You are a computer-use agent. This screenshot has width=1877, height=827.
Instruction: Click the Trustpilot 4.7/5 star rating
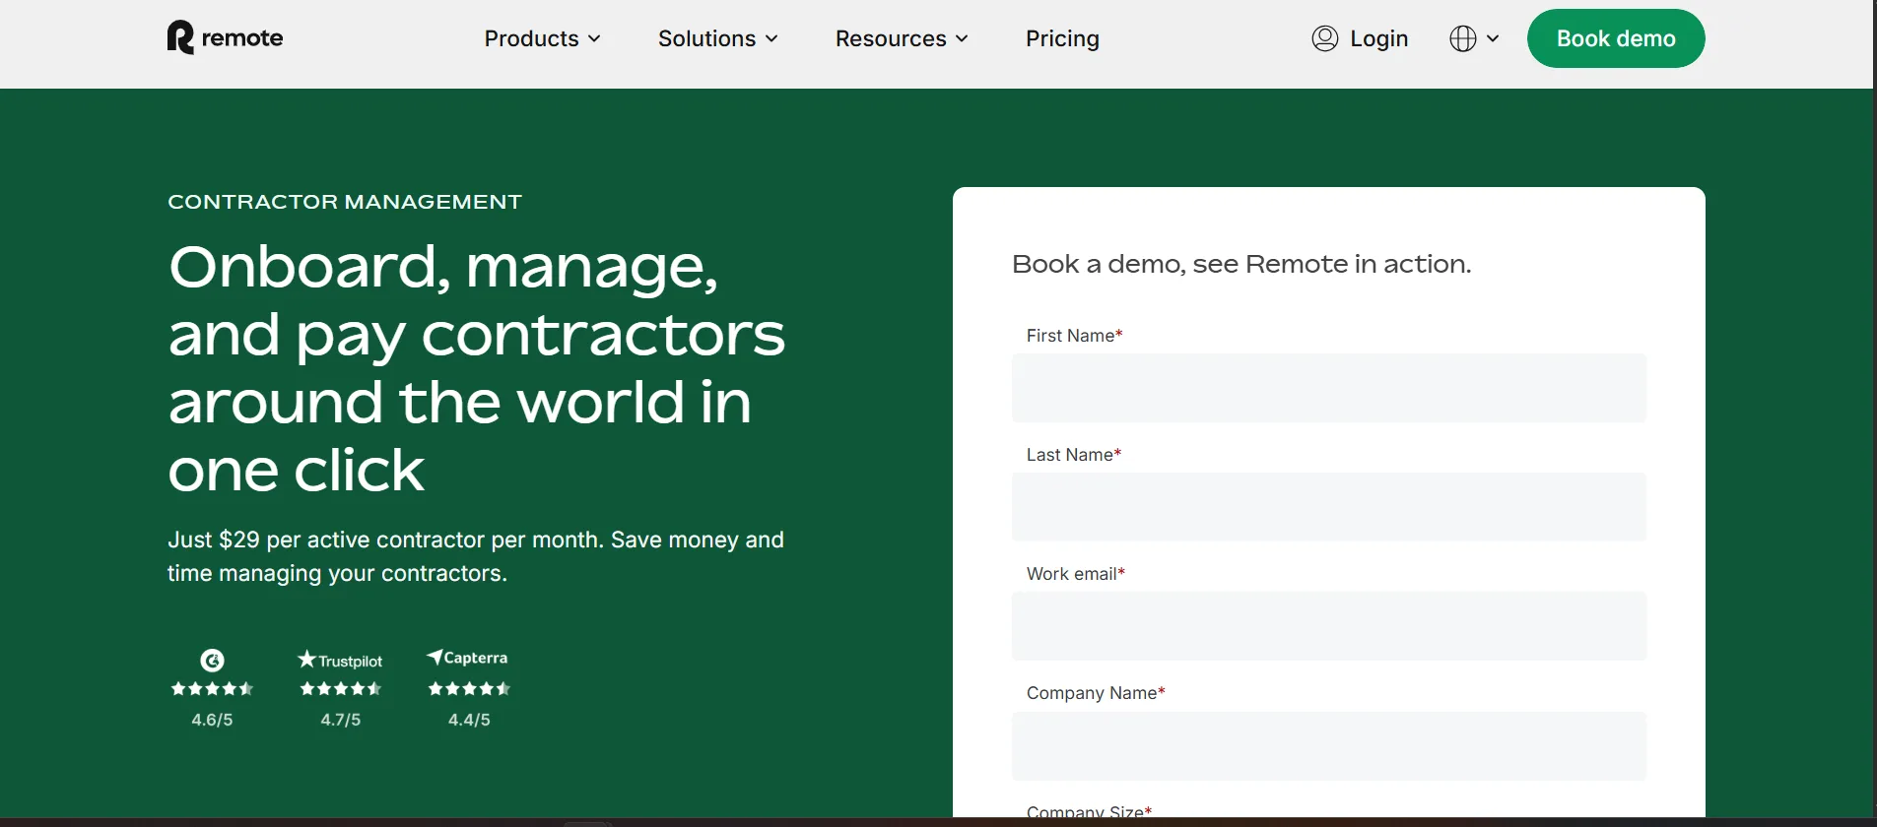coord(340,689)
